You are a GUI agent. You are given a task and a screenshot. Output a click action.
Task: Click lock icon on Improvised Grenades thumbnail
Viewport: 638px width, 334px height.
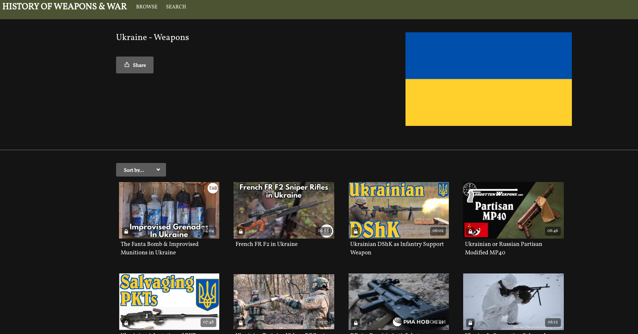126,232
